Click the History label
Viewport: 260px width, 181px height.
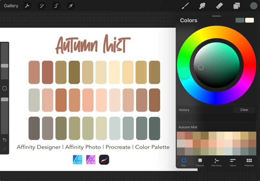tap(184, 110)
